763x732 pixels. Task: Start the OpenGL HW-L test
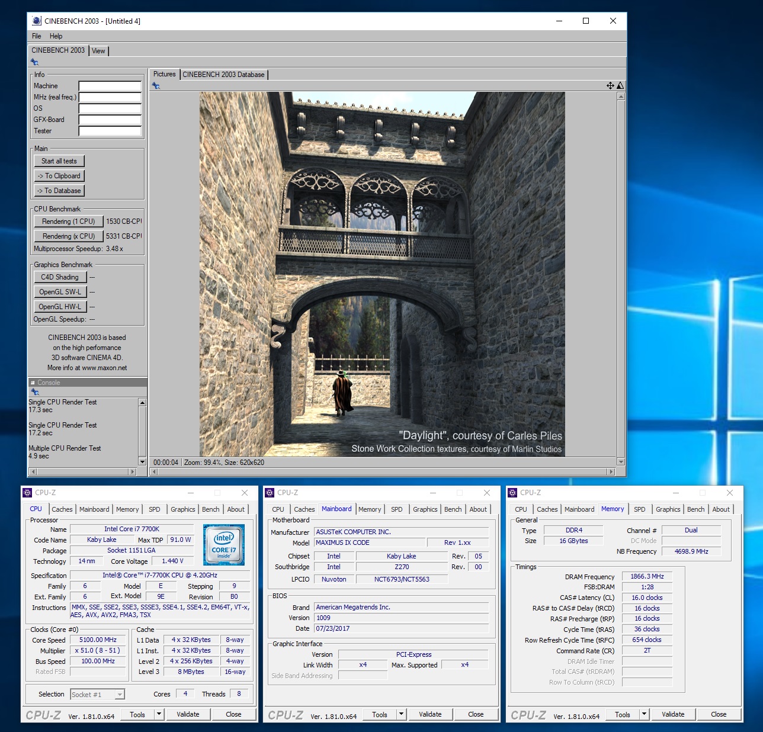60,307
